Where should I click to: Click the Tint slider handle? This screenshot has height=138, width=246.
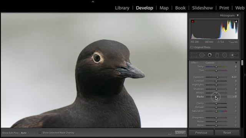216,71
